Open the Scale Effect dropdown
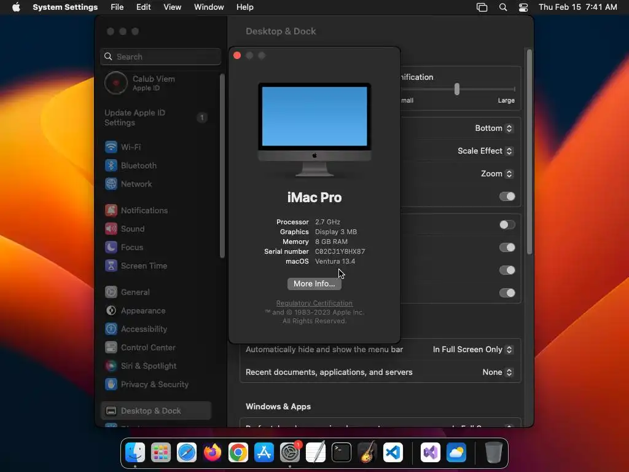 click(x=485, y=151)
